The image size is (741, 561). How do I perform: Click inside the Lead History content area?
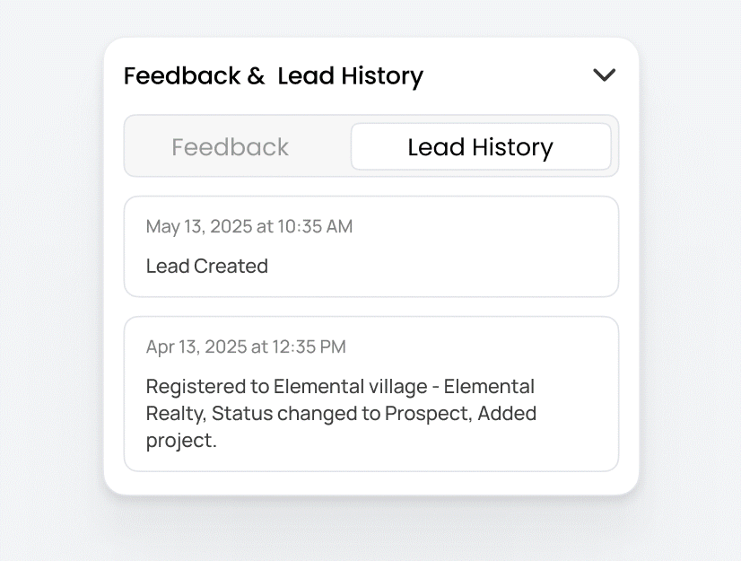370,332
